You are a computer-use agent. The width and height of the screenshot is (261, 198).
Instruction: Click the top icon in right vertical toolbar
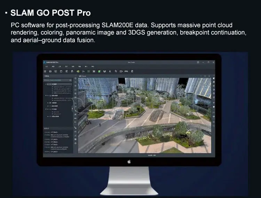point(213,79)
